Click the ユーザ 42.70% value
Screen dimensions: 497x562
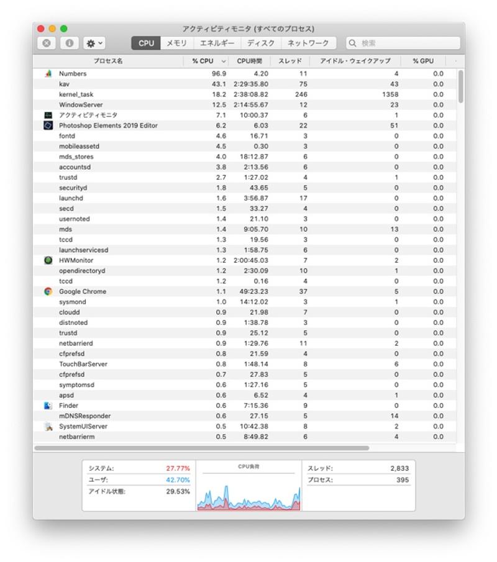(178, 480)
